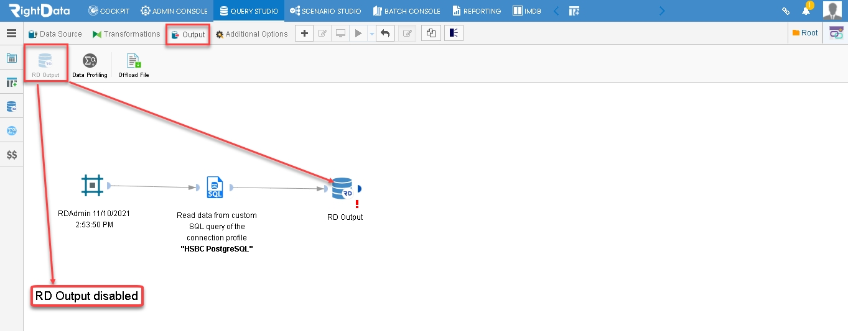Select the SQL custom query node
Image resolution: width=848 pixels, height=331 pixels.
click(215, 187)
